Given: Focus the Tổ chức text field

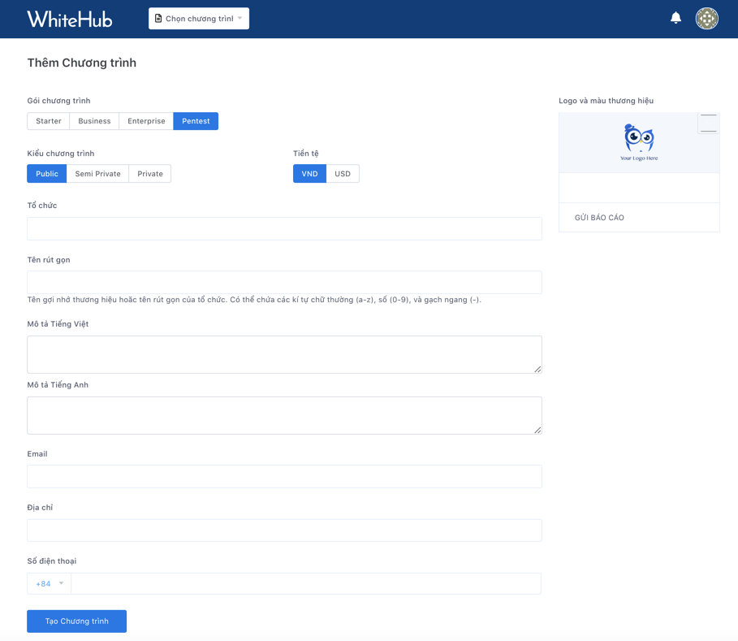Looking at the screenshot, I should 284,228.
